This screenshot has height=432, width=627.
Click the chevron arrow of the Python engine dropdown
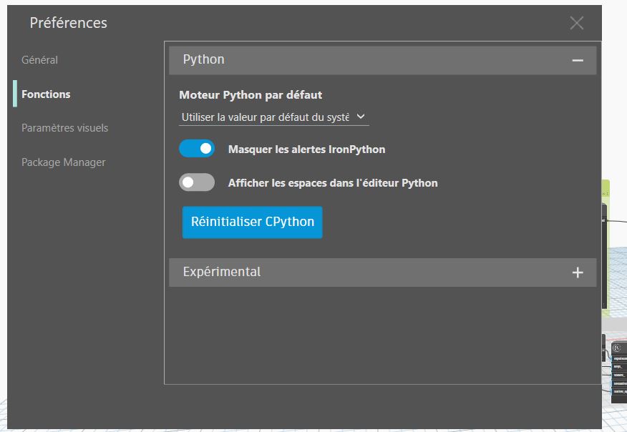[361, 116]
